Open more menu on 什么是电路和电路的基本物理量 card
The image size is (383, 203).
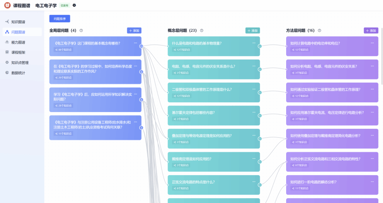[254, 43]
